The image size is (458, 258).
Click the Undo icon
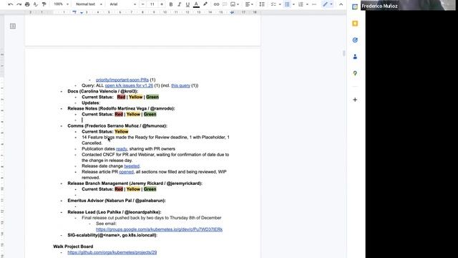(11, 4)
